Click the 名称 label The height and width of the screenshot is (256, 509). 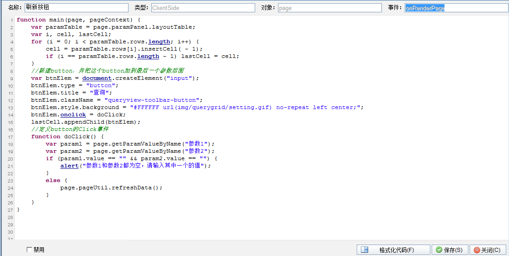pos(15,7)
